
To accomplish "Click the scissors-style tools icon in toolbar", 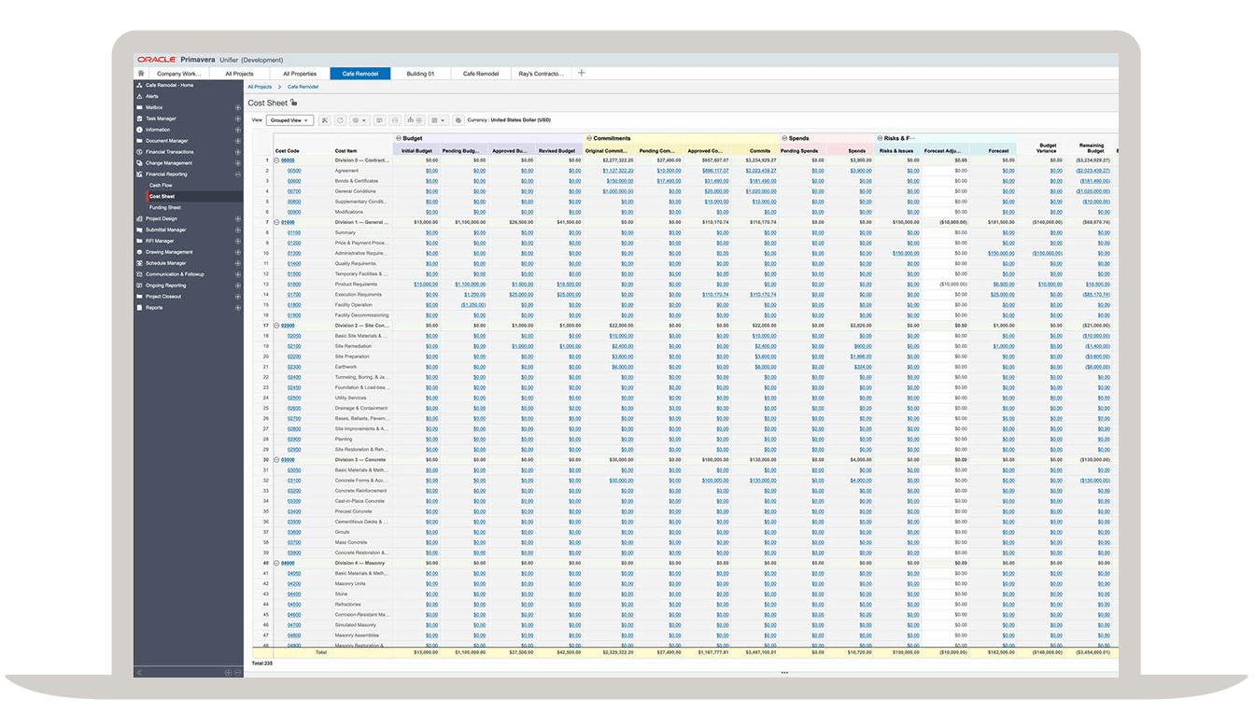I will point(325,120).
